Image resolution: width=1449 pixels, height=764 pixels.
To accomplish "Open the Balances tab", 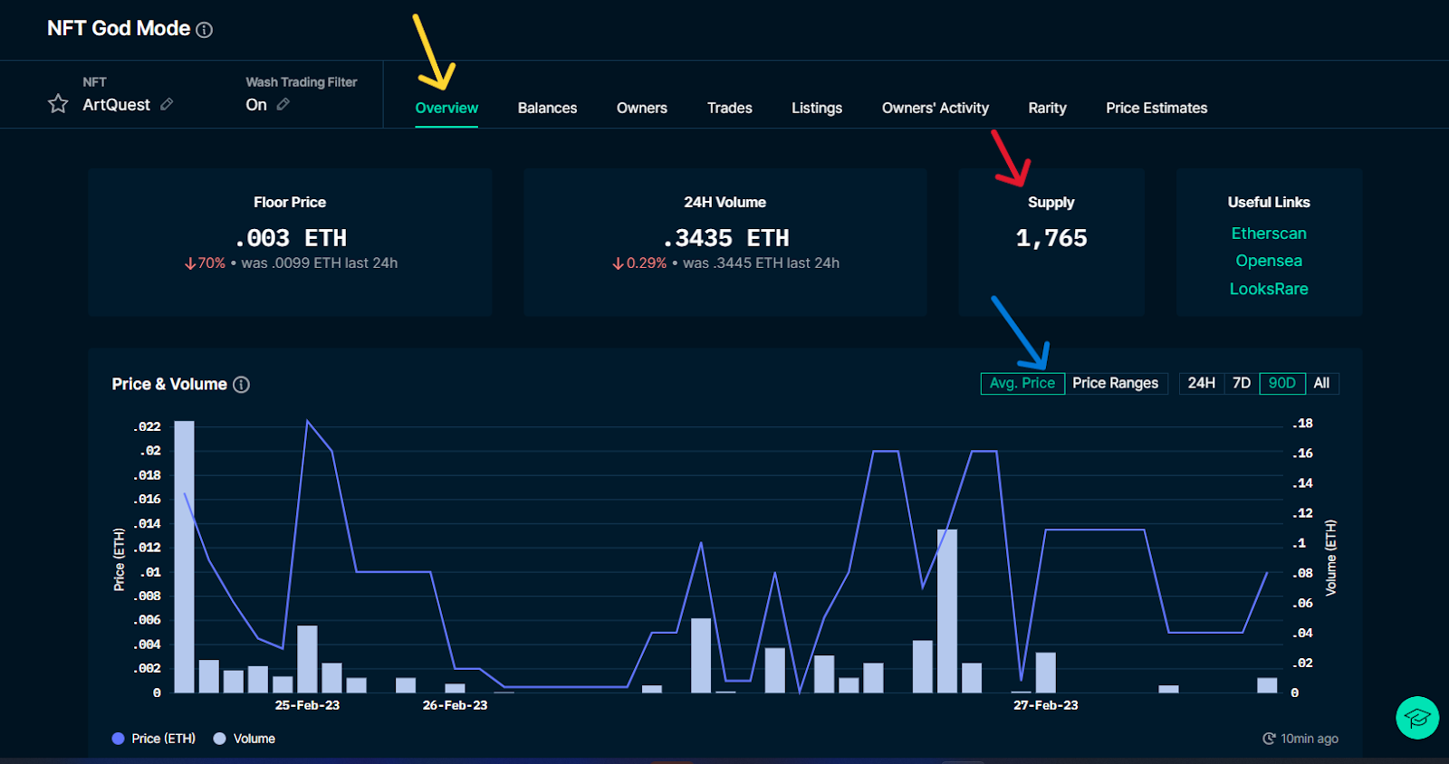I will (x=547, y=108).
